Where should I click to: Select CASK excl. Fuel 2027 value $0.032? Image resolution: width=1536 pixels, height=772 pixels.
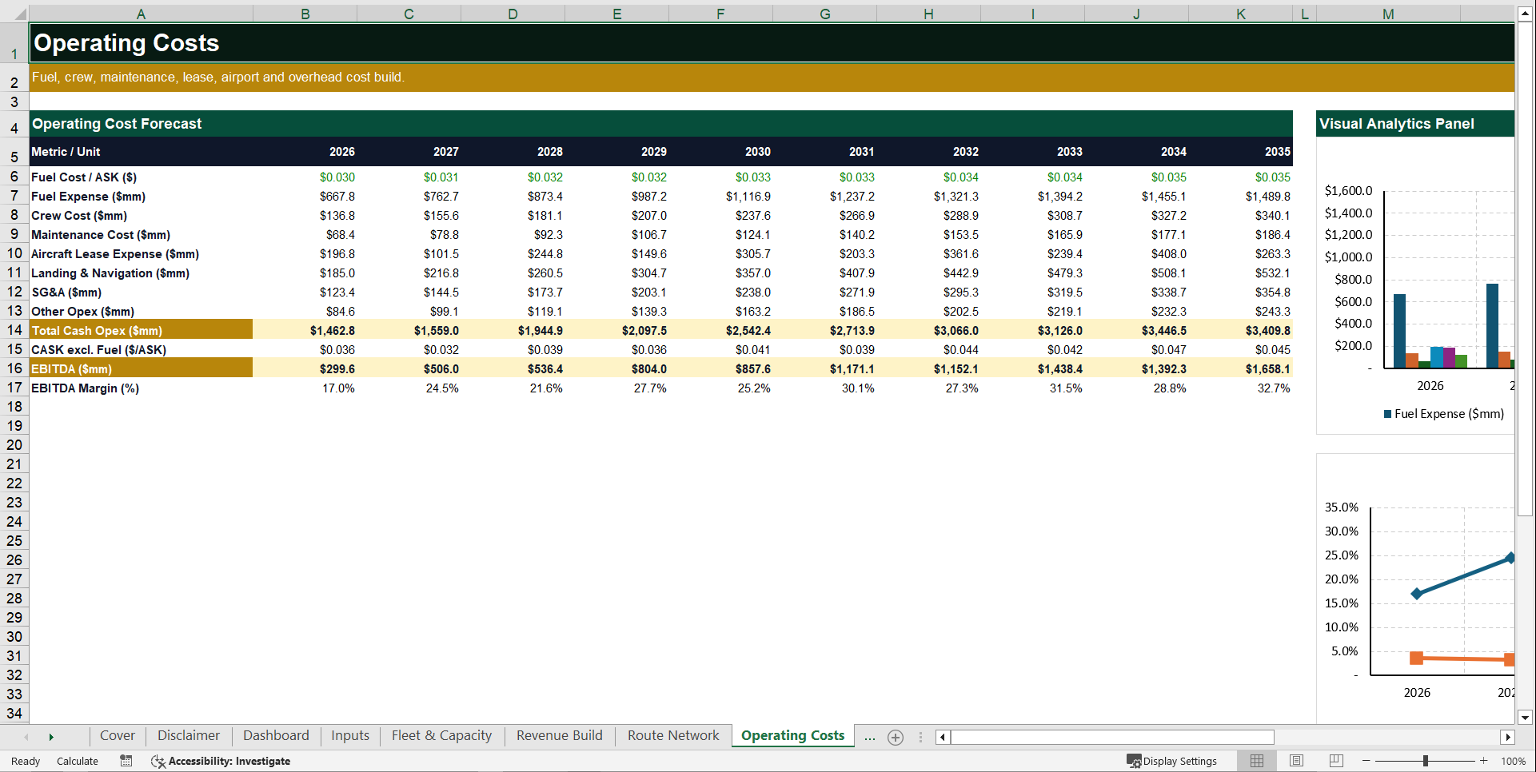pyautogui.click(x=409, y=350)
